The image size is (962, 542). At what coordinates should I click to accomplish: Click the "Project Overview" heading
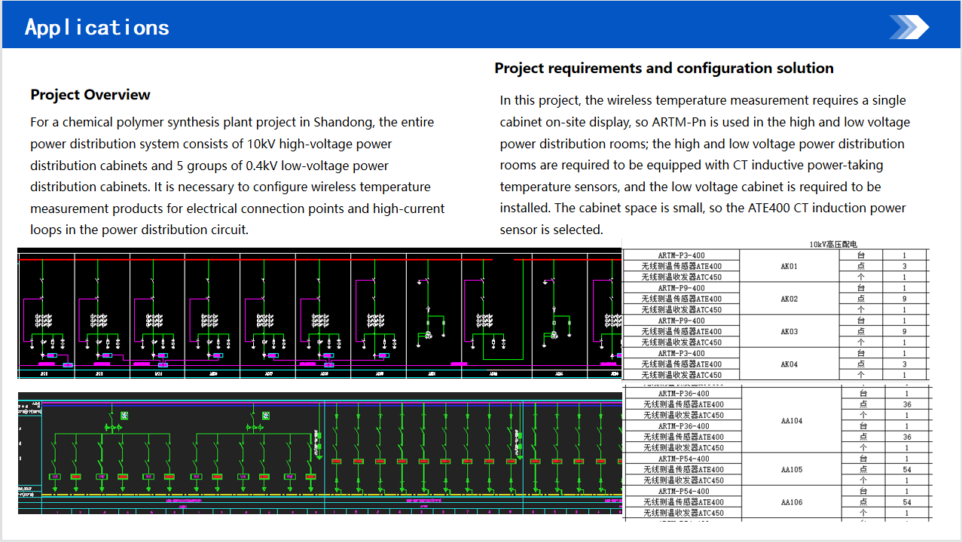coord(90,95)
